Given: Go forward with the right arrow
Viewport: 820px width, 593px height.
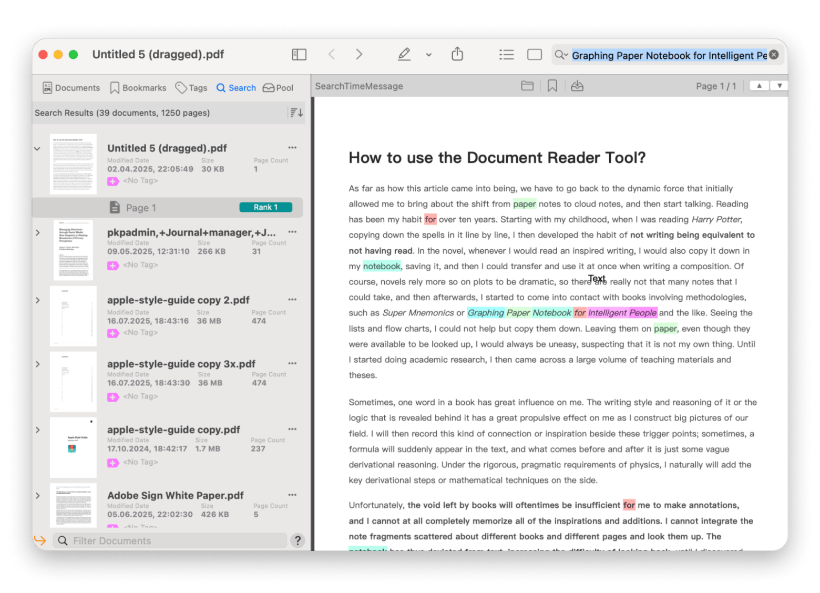Looking at the screenshot, I should coord(359,54).
